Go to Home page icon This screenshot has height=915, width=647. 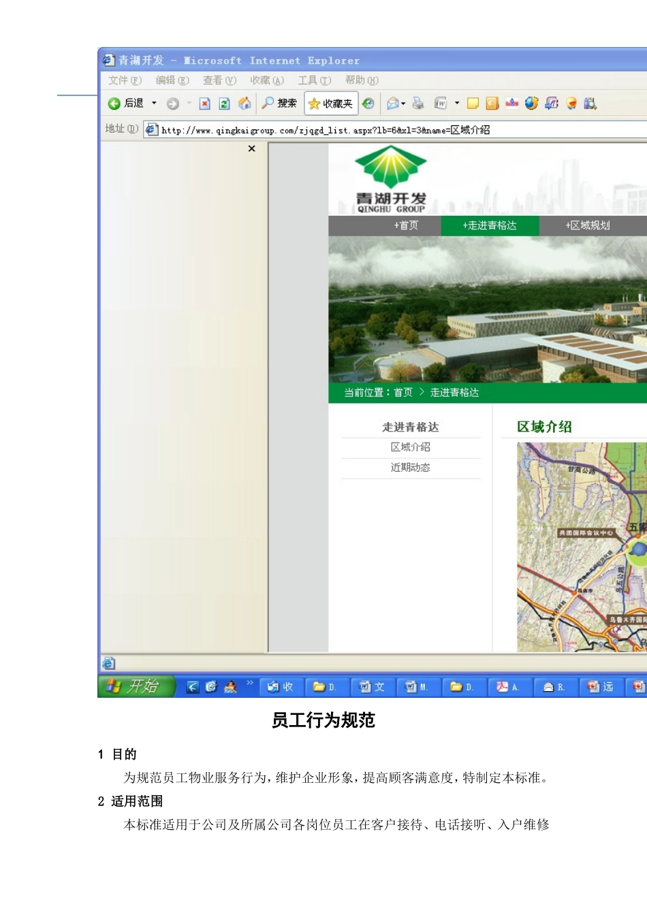pos(244,103)
